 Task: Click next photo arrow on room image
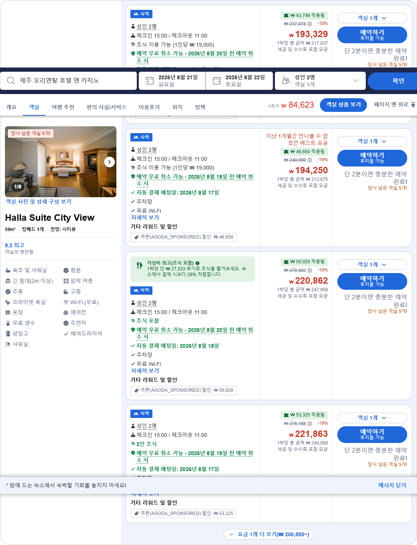coord(110,162)
